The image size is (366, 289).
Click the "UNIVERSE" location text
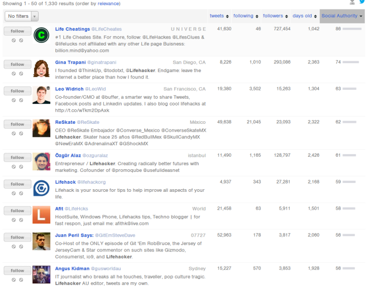coord(188,29)
